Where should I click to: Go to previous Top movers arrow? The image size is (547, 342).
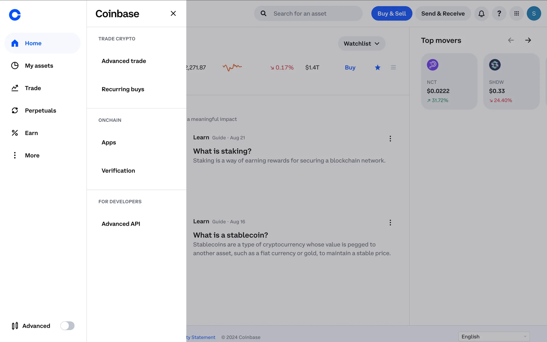pyautogui.click(x=511, y=40)
